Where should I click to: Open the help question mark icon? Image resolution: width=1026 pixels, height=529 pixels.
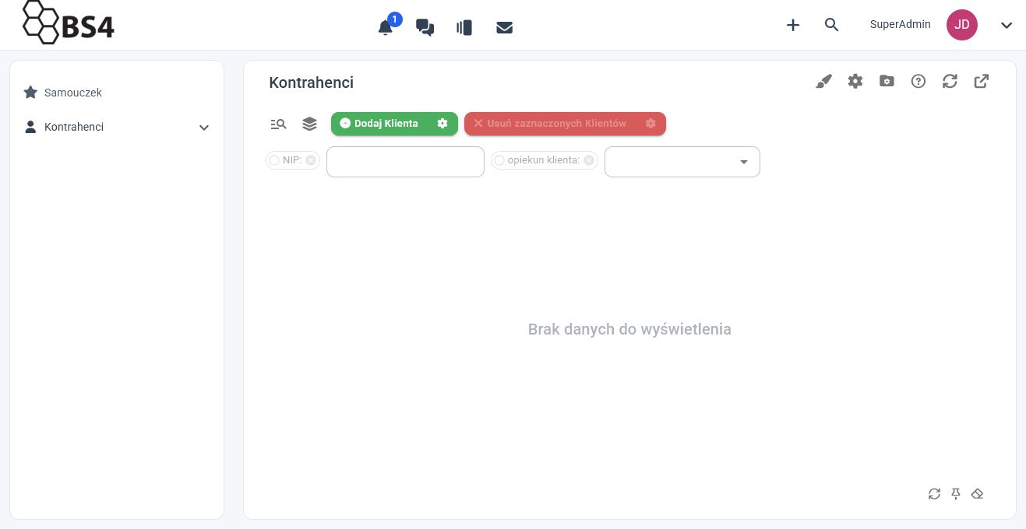[x=918, y=81]
